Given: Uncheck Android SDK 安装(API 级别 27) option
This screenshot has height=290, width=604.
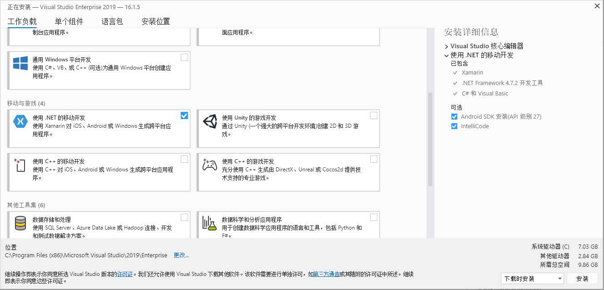Looking at the screenshot, I should pyautogui.click(x=454, y=117).
